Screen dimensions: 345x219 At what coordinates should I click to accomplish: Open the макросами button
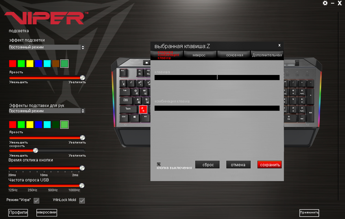(x=47, y=212)
